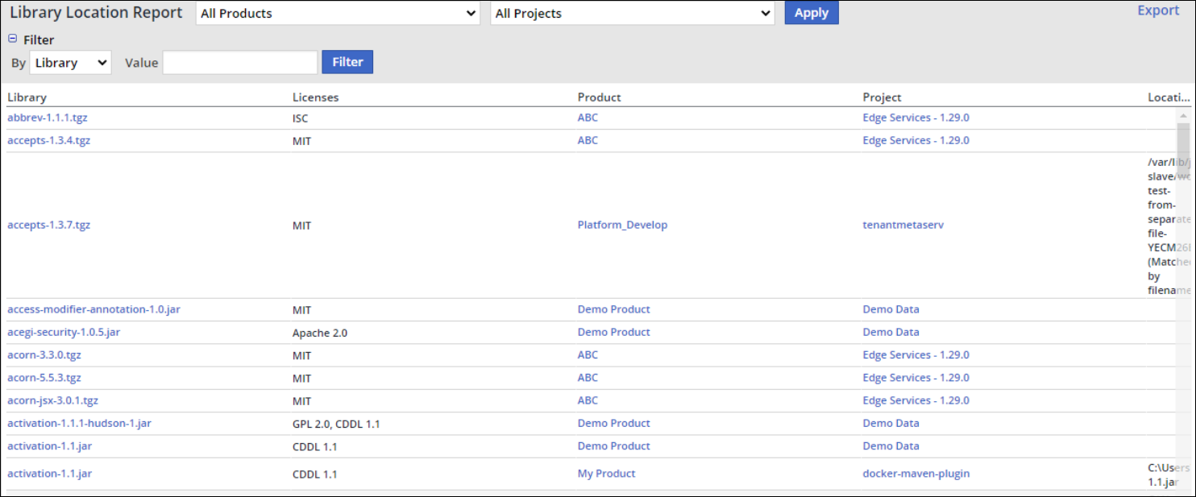
Task: Click the Apply button
Action: pos(811,13)
